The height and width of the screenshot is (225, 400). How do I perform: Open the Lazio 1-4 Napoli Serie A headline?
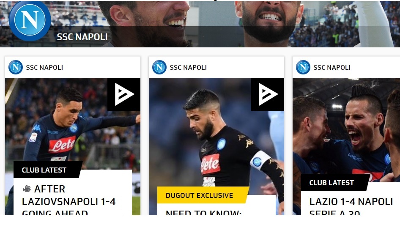pos(351,206)
